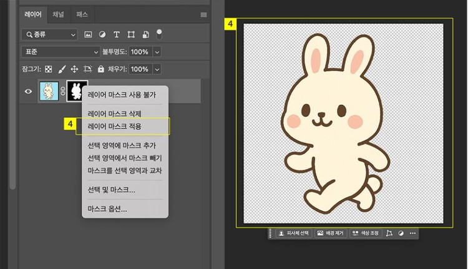Select the bunny layer thumbnail
Screen dimensions: 468x269
(x=49, y=91)
